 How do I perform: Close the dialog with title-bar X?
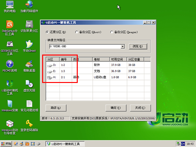pyautogui.click(x=154, y=23)
